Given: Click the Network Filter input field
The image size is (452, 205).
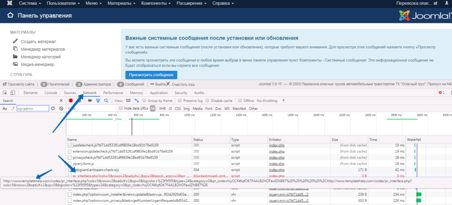Looking at the screenshot, I should tap(91, 109).
